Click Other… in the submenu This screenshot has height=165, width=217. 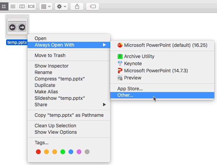(x=125, y=95)
